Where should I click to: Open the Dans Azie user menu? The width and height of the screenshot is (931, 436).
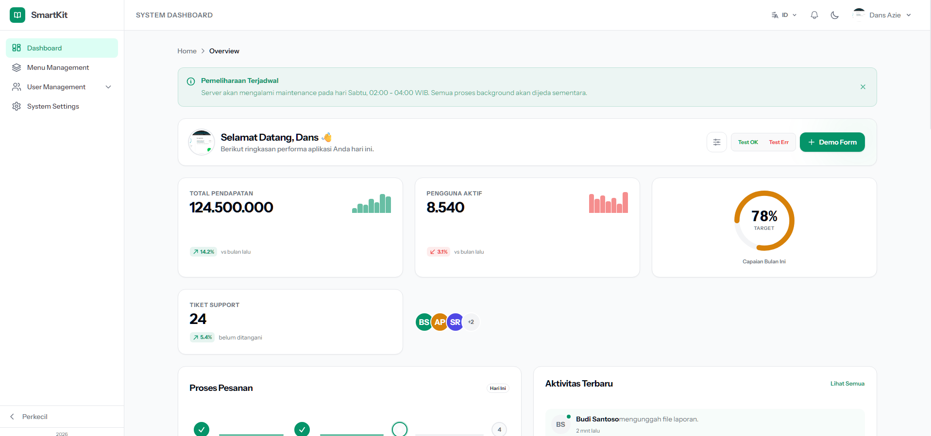coord(882,15)
